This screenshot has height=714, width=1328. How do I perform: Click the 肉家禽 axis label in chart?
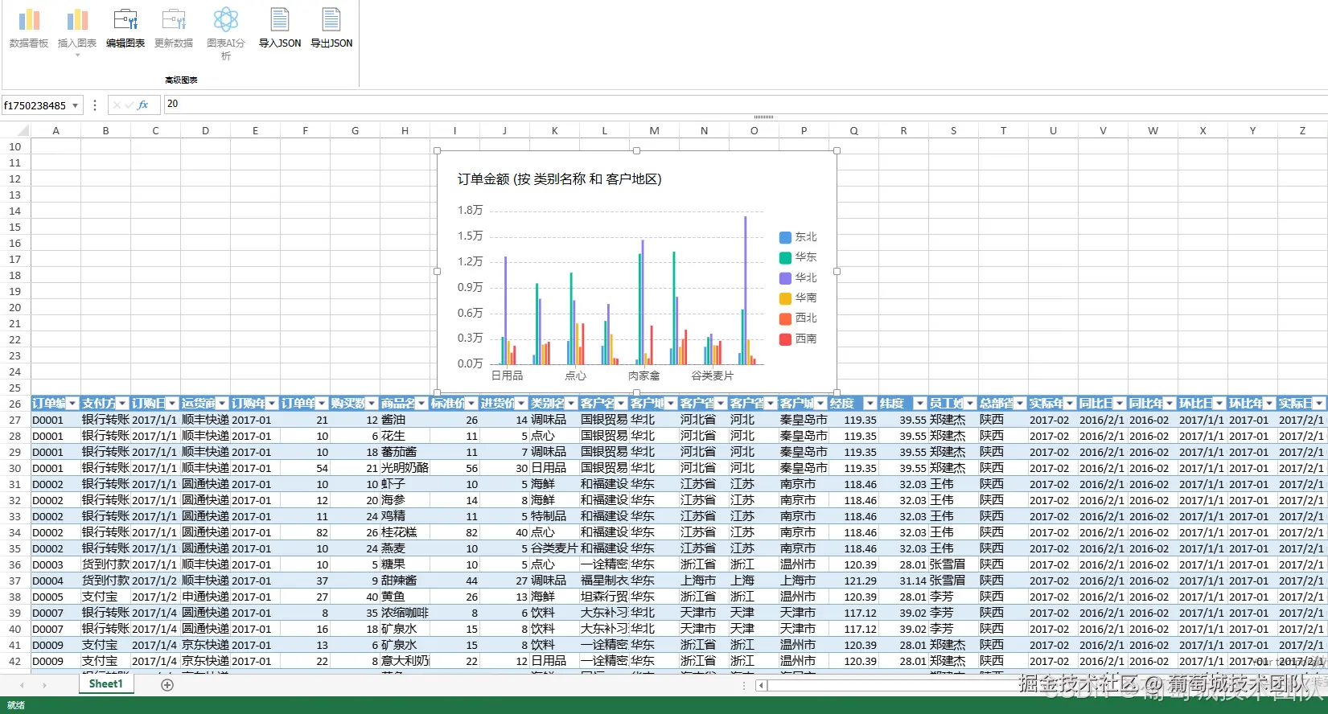pyautogui.click(x=643, y=375)
